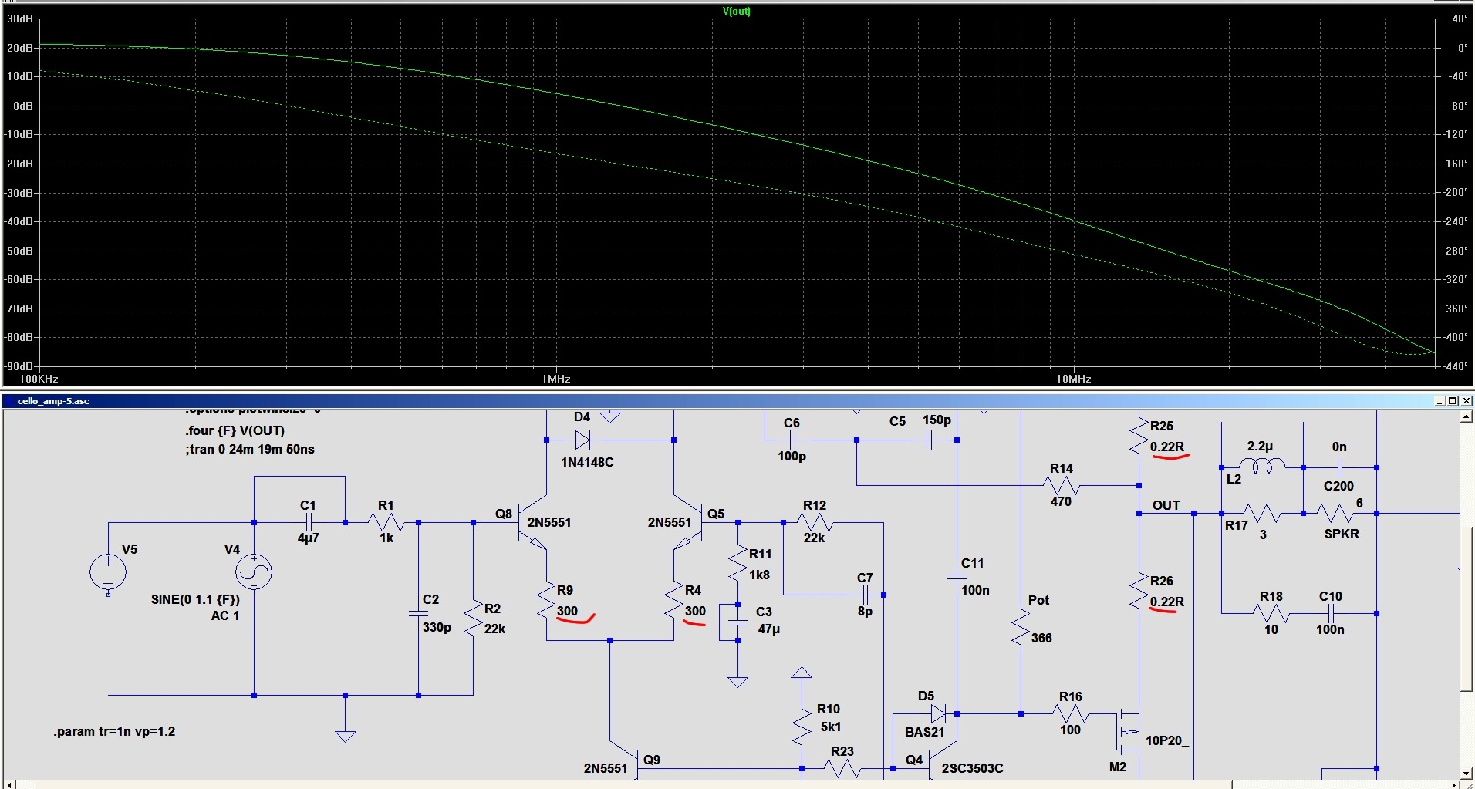This screenshot has width=1475, height=789.
Task: Click the 5k1 value of R10
Action: click(831, 727)
